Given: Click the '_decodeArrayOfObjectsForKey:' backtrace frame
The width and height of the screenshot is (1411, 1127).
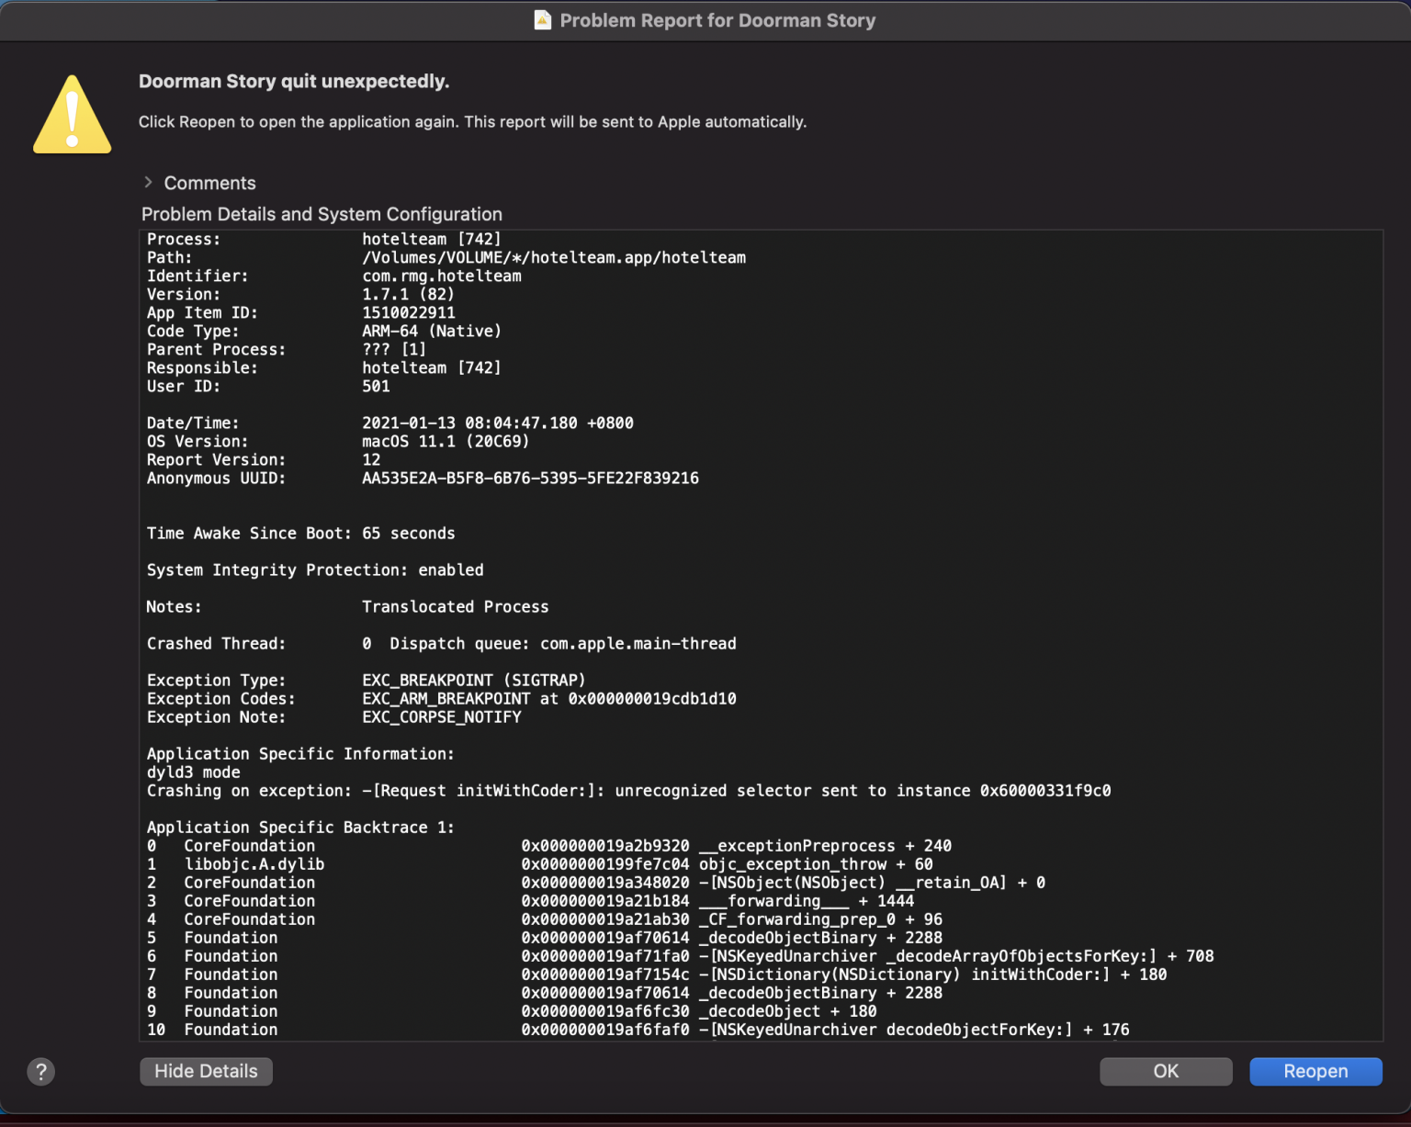Looking at the screenshot, I should [x=956, y=956].
